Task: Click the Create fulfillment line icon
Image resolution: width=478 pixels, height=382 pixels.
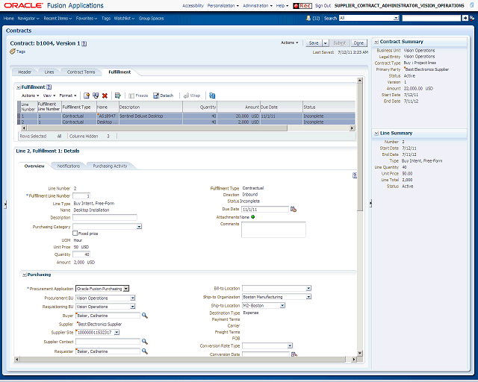Action: 87,95
